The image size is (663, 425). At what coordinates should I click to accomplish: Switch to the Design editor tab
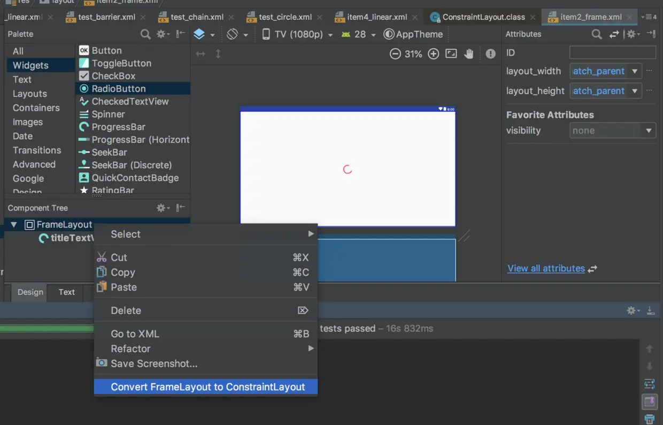point(30,292)
